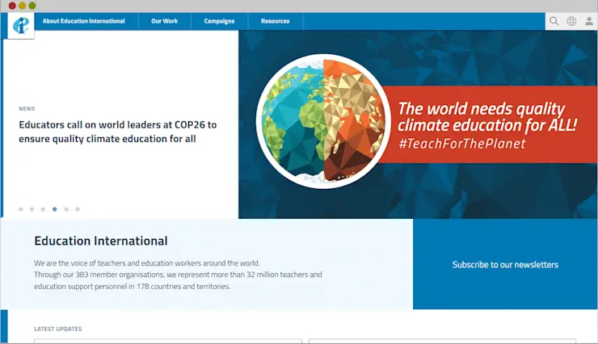Open the user account icon
The height and width of the screenshot is (344, 598).
click(x=589, y=21)
